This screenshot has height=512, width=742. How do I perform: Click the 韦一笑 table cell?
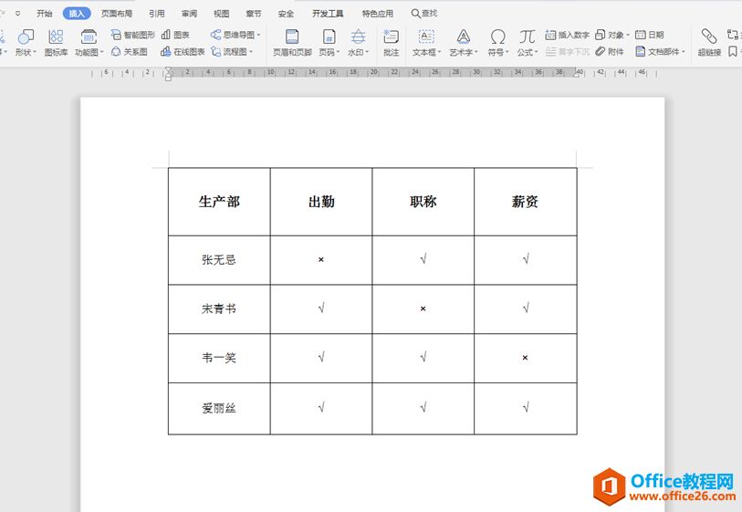(x=219, y=358)
